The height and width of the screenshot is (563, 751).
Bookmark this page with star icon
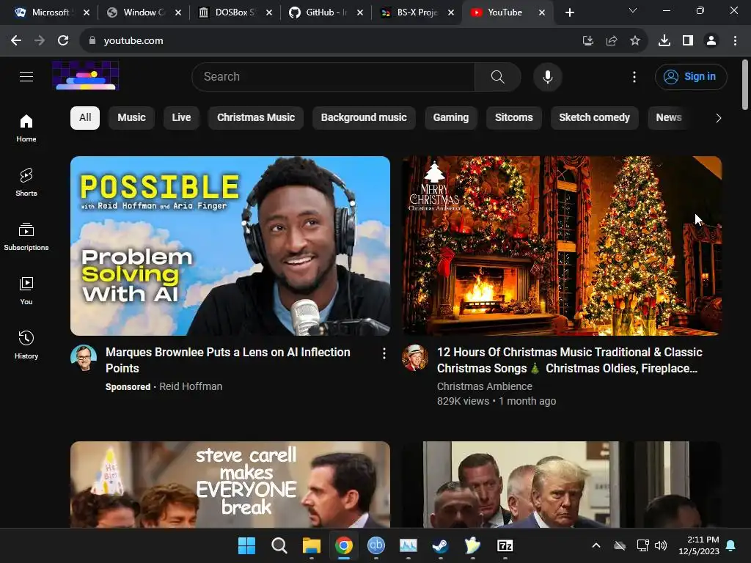coord(634,41)
